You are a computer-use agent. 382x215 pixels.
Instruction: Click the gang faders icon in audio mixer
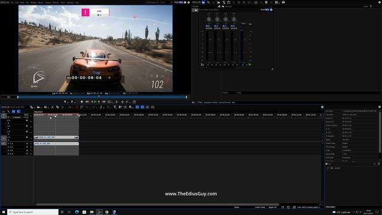click(202, 64)
